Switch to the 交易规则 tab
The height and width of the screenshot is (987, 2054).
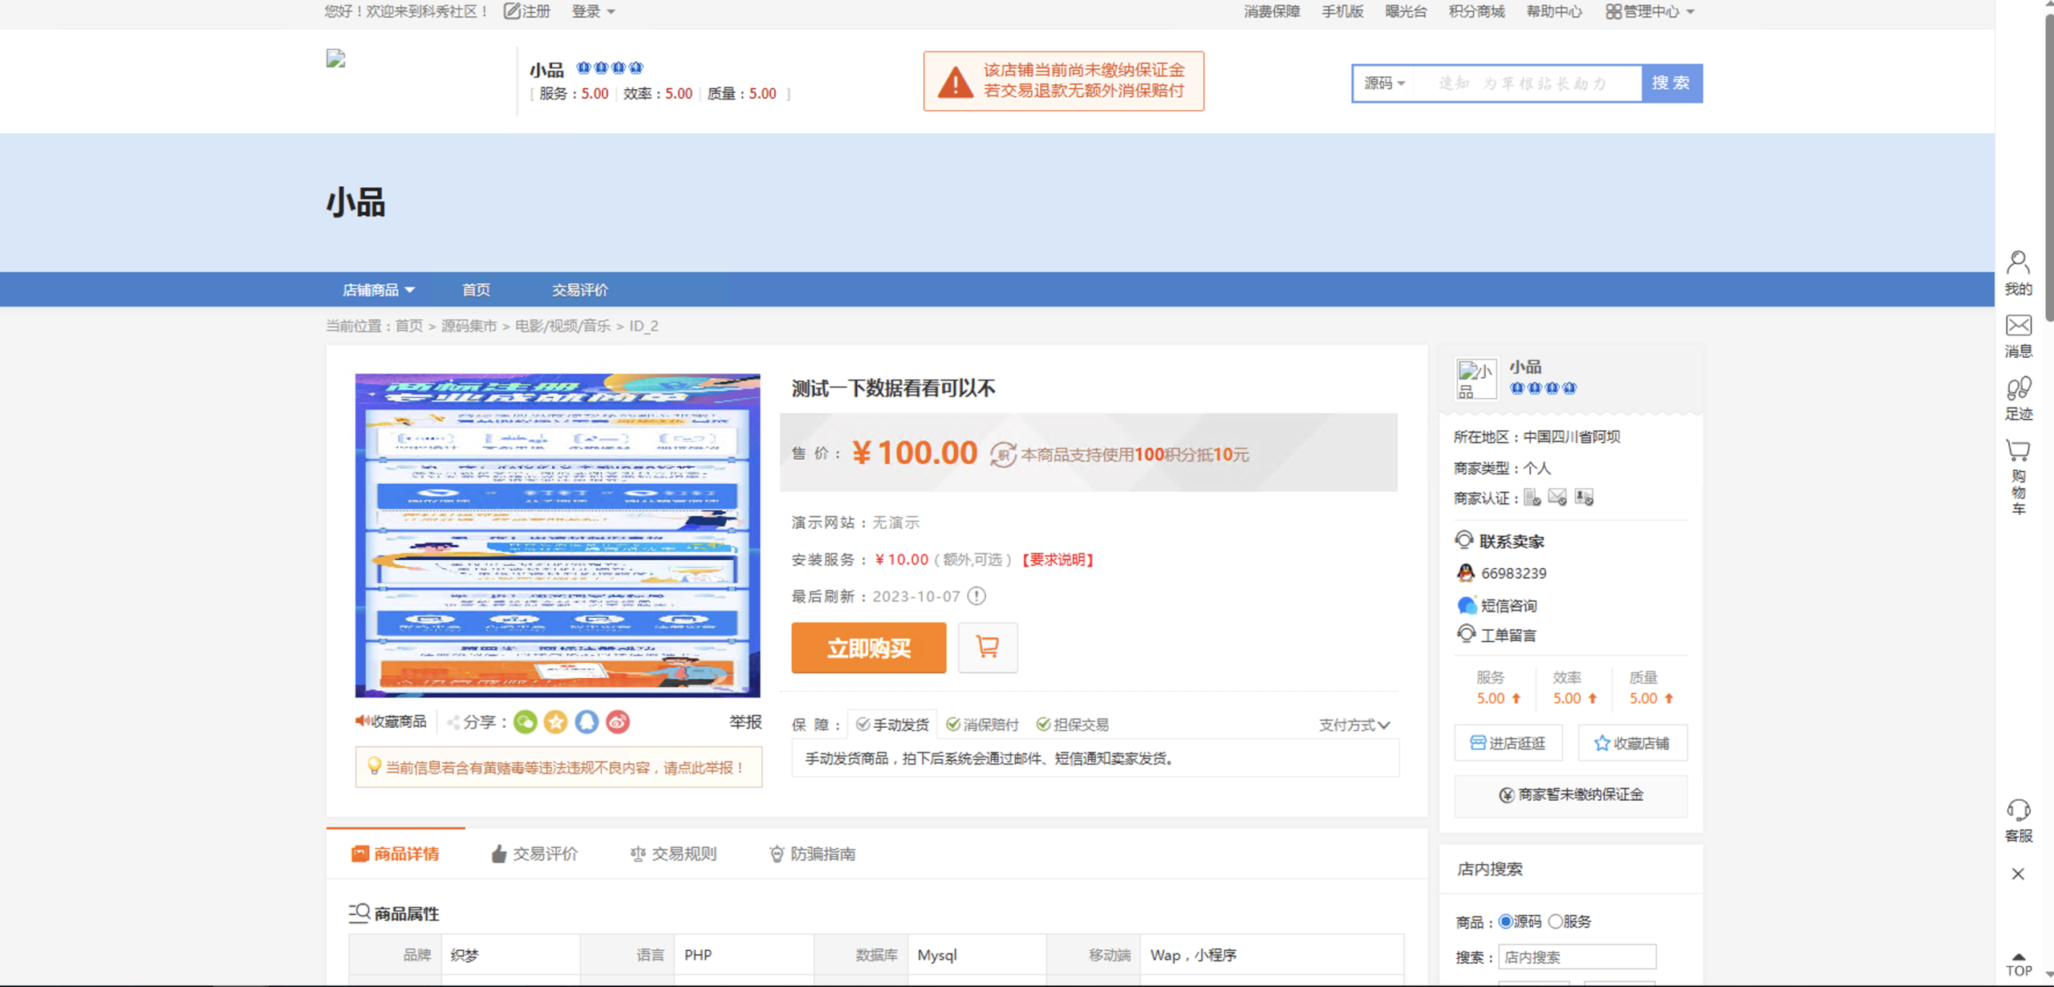point(673,854)
